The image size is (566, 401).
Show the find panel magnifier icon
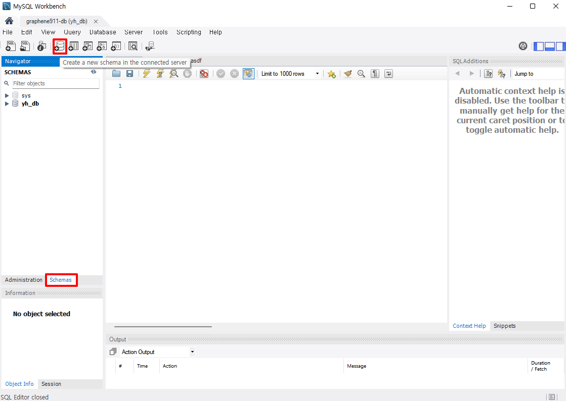(x=361, y=74)
